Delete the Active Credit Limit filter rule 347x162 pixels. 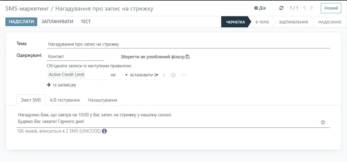coord(164,75)
